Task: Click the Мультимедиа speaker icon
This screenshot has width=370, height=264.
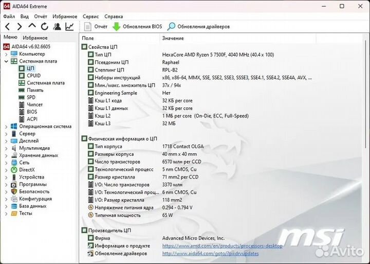Action: click(14, 148)
